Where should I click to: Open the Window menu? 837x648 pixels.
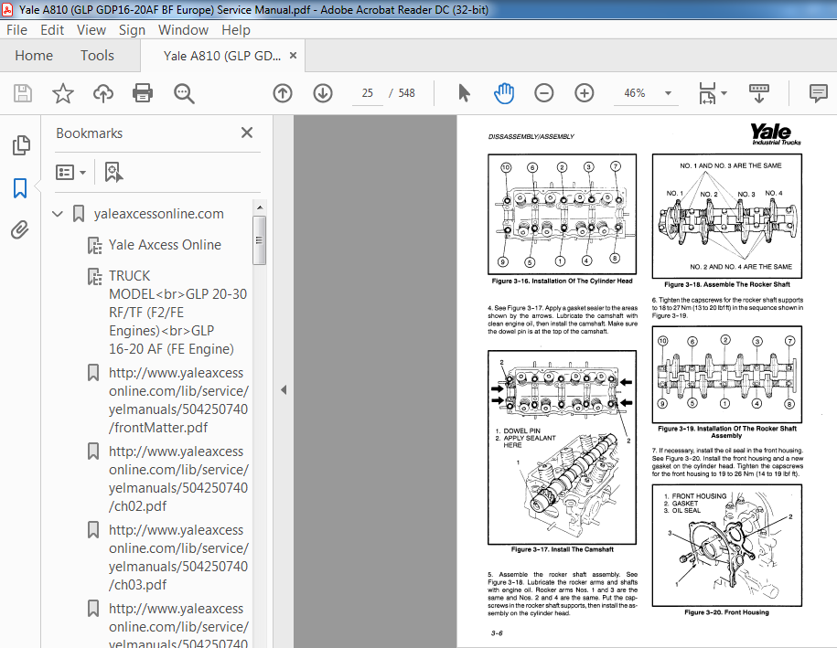pyautogui.click(x=183, y=30)
